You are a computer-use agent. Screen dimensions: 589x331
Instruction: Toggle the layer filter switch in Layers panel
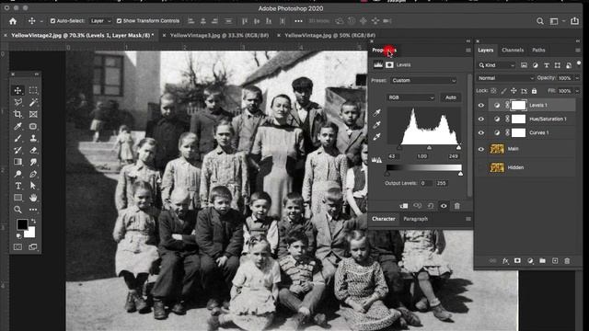pyautogui.click(x=579, y=63)
